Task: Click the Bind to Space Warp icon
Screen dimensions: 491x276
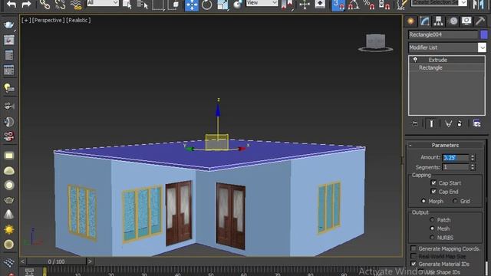Action: pyautogui.click(x=76, y=5)
